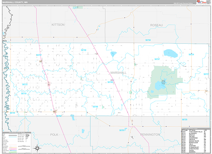Click ZIP label 56758 on the map
This screenshot has width=212, height=154.
click(83, 50)
